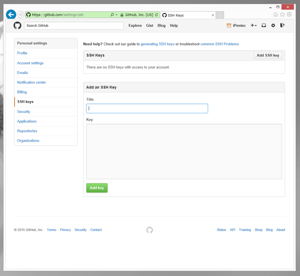
Task: Click the browser forward arrow
Action: 21,15
